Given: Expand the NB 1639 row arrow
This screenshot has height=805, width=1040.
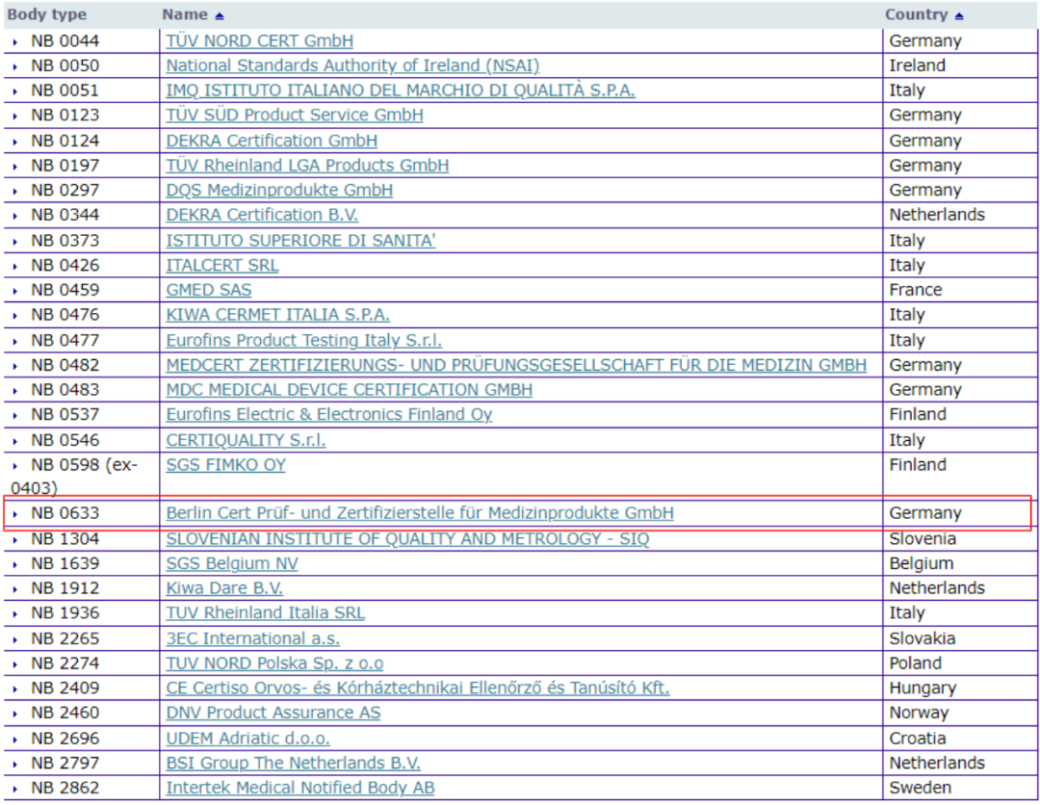Looking at the screenshot, I should tap(14, 564).
